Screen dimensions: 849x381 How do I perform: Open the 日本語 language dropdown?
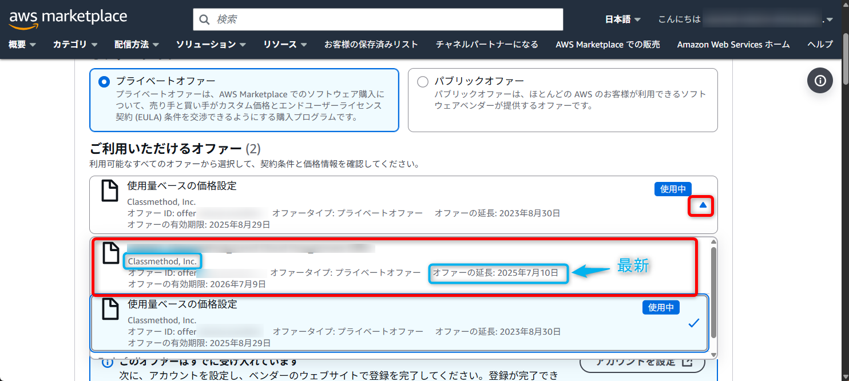(622, 19)
